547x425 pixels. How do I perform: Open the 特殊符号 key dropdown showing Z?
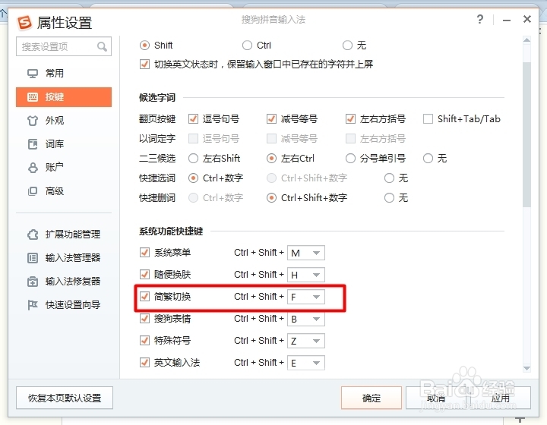click(306, 341)
